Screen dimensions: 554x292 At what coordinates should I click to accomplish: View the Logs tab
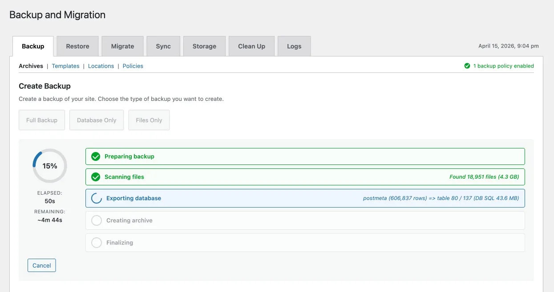[294, 46]
